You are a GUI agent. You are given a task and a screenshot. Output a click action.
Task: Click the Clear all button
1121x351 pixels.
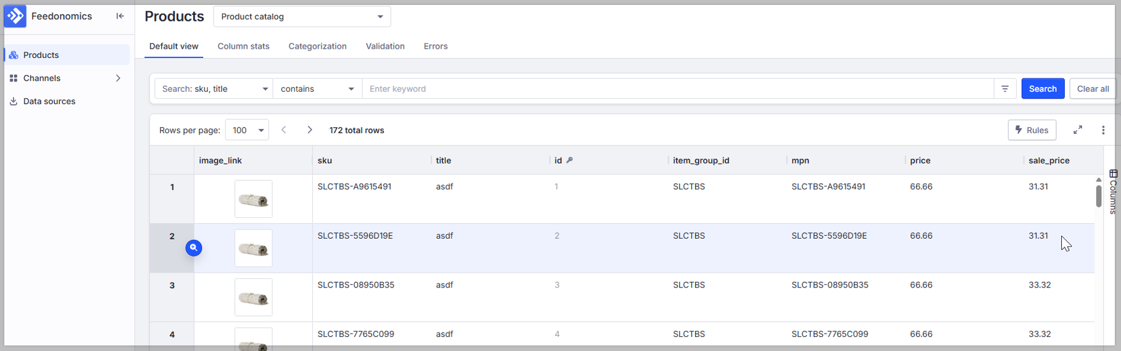1093,89
